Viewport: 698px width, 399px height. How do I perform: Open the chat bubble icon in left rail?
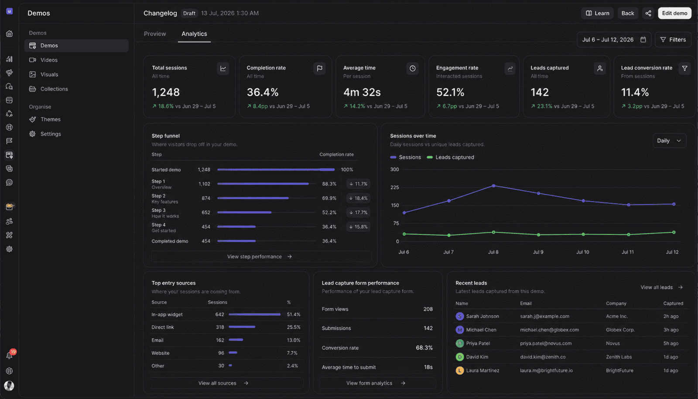click(x=9, y=182)
